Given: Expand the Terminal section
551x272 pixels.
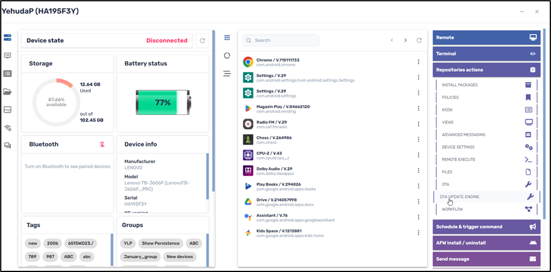Looking at the screenshot, I should tap(486, 54).
